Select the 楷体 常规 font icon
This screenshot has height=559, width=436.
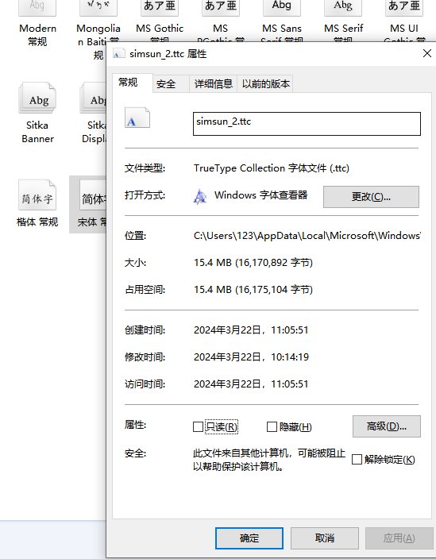[x=37, y=195]
